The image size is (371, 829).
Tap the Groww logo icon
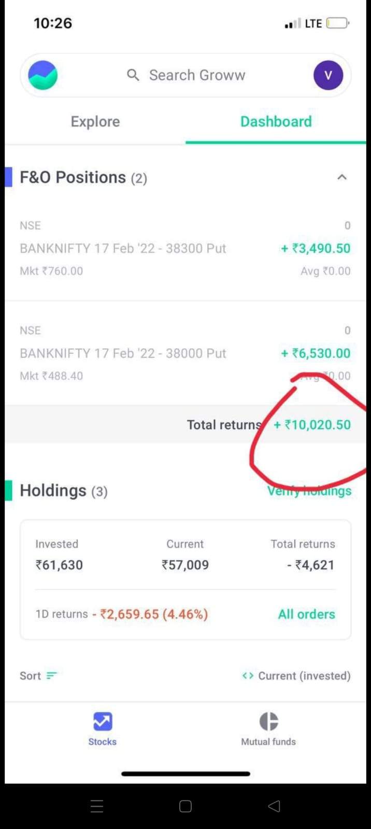click(42, 75)
